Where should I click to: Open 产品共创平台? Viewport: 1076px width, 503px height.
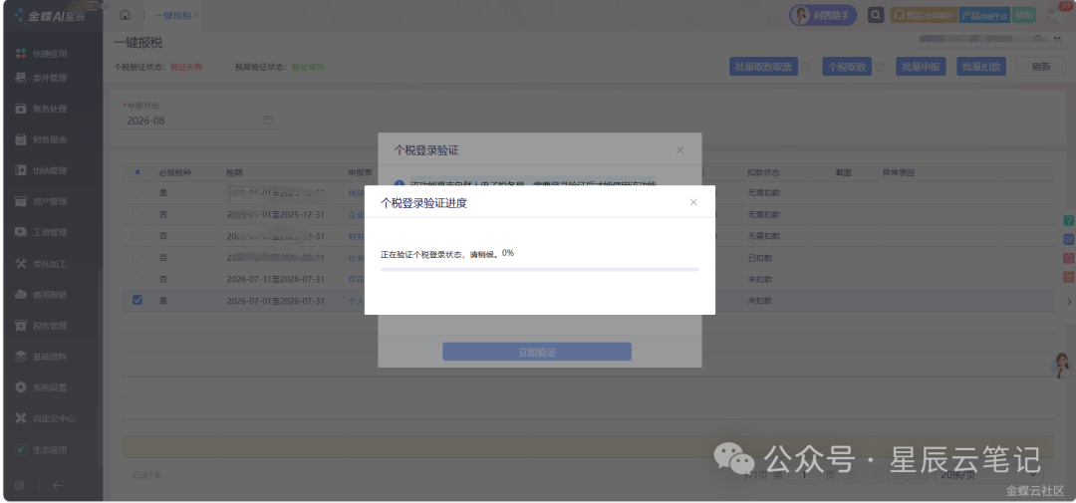tap(984, 15)
